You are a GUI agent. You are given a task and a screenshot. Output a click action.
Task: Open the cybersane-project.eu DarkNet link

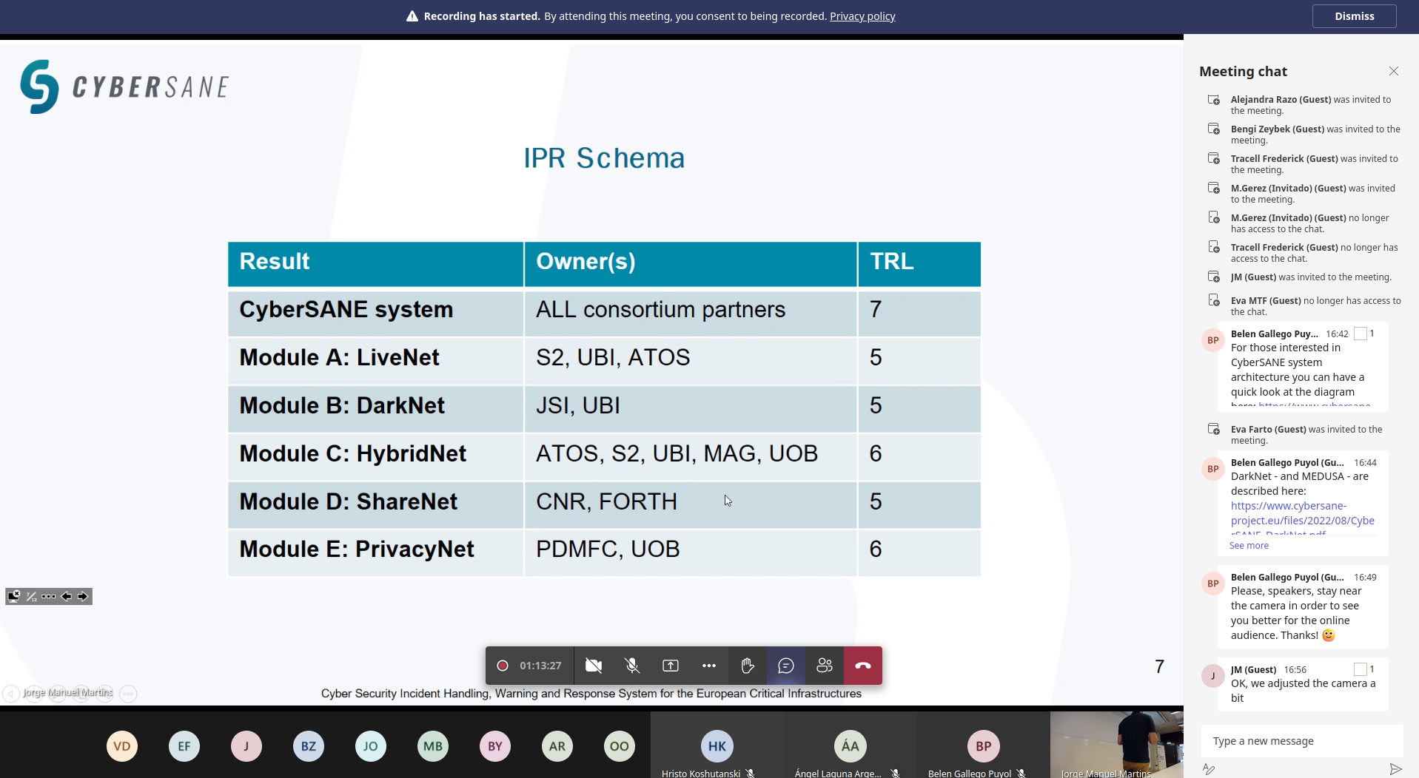[1302, 519]
